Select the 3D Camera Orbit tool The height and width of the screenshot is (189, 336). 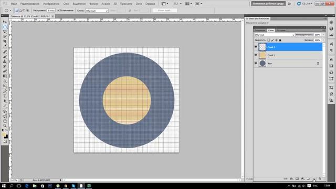pos(5,117)
